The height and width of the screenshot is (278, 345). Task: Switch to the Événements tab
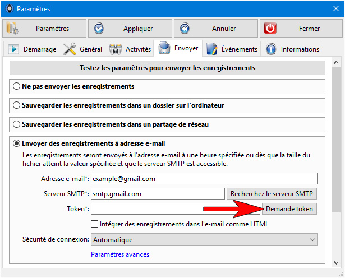(x=232, y=49)
